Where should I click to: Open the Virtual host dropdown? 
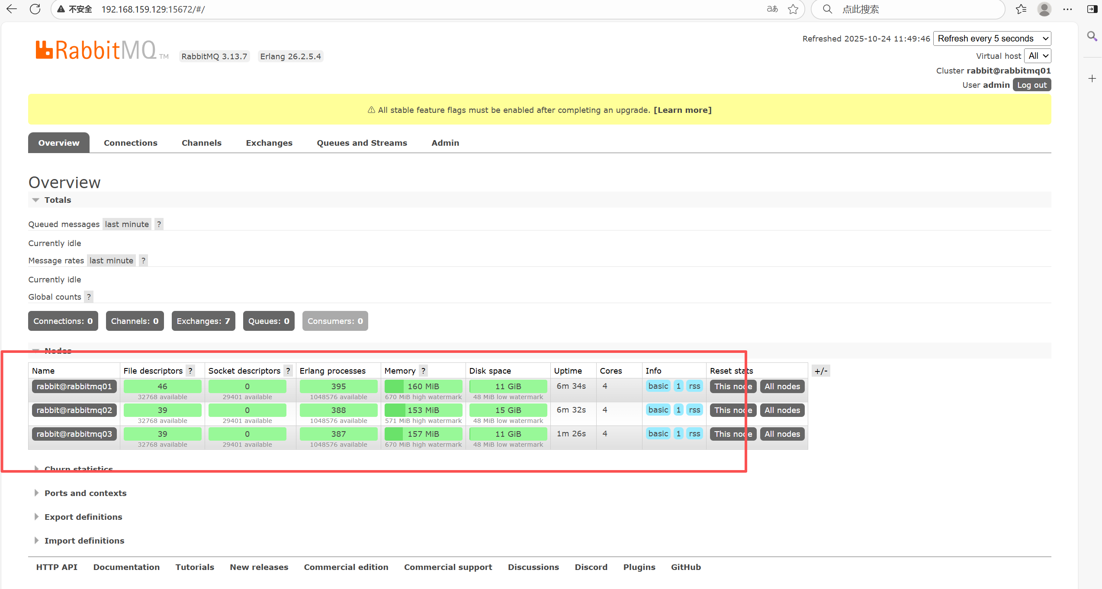[1038, 56]
